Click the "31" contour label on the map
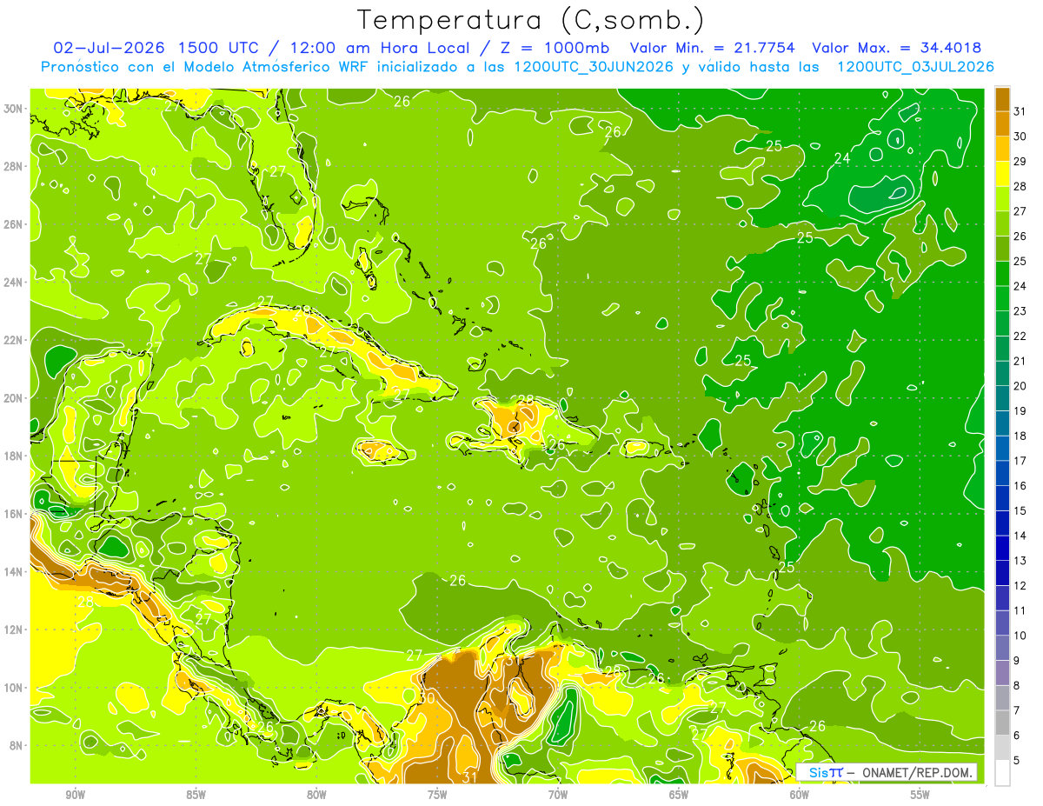The width and height of the screenshot is (1043, 806). [469, 776]
